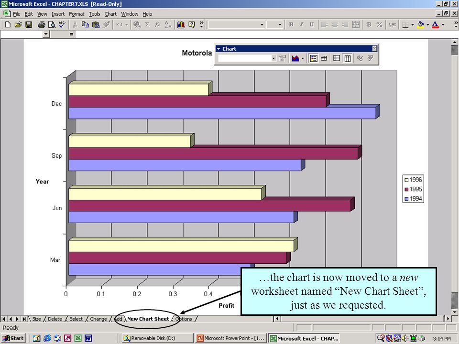Open Print Preview magnifier icon
This screenshot has width=459, height=344.
[52, 24]
